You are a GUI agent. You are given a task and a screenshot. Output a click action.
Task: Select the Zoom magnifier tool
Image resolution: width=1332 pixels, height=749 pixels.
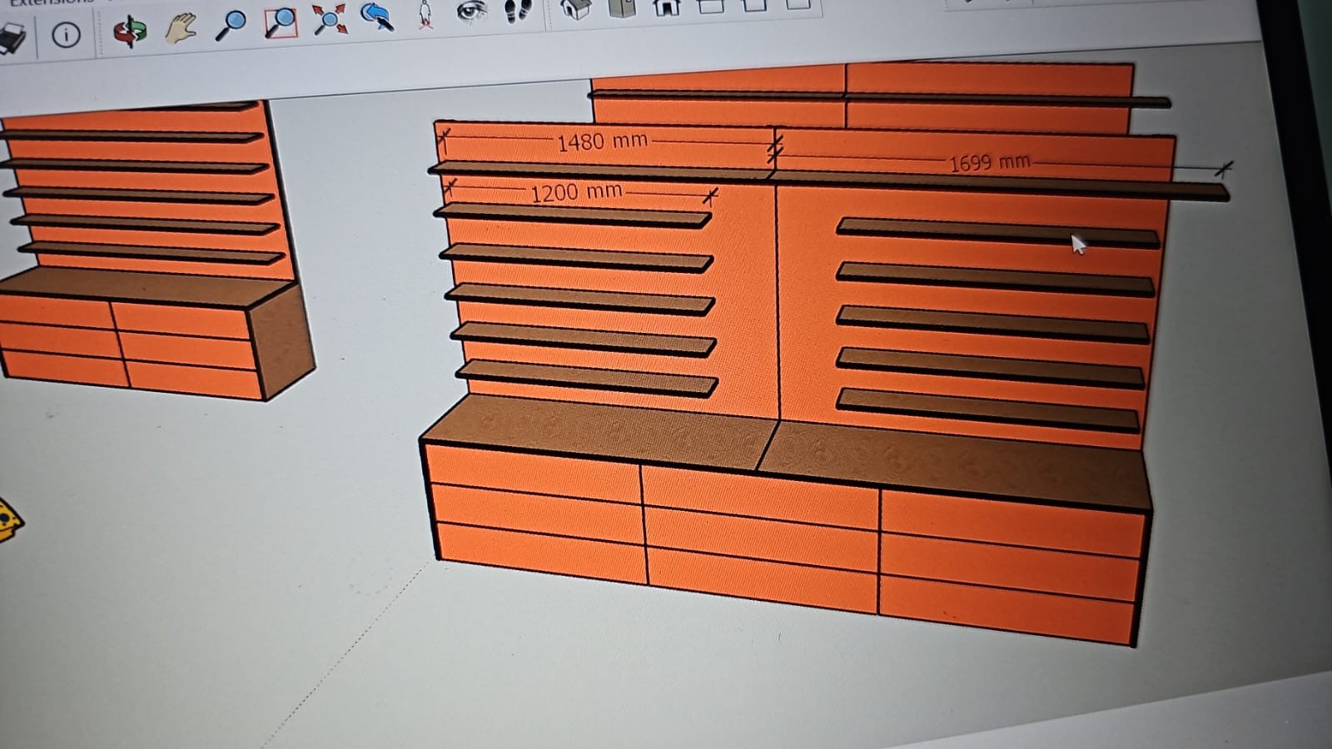click(230, 25)
